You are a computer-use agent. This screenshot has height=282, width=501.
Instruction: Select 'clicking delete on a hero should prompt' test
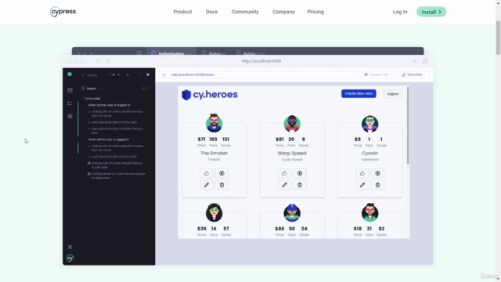pos(117,175)
